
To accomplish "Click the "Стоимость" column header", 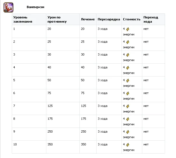I will point(131,20).
